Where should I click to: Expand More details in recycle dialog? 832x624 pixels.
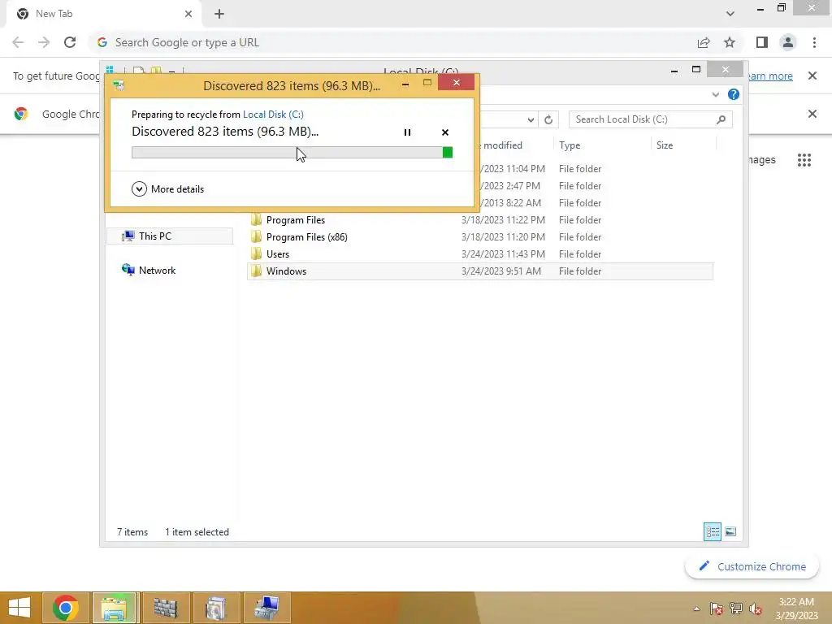pyautogui.click(x=167, y=188)
